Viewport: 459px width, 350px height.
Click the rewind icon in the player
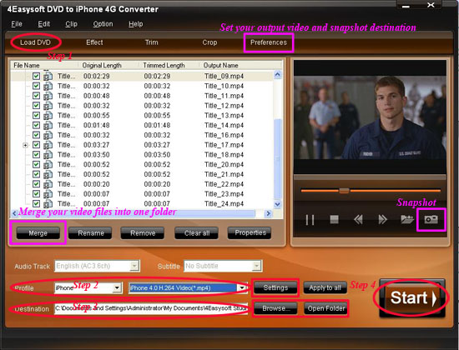click(358, 220)
